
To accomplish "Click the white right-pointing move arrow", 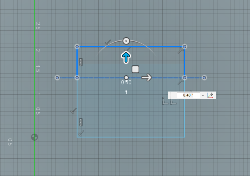I will (x=147, y=77).
